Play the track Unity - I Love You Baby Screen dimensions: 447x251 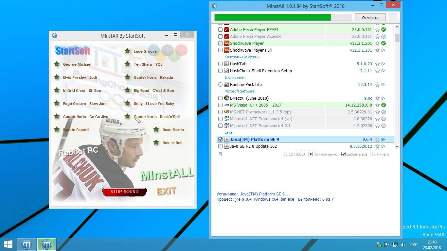154,104
